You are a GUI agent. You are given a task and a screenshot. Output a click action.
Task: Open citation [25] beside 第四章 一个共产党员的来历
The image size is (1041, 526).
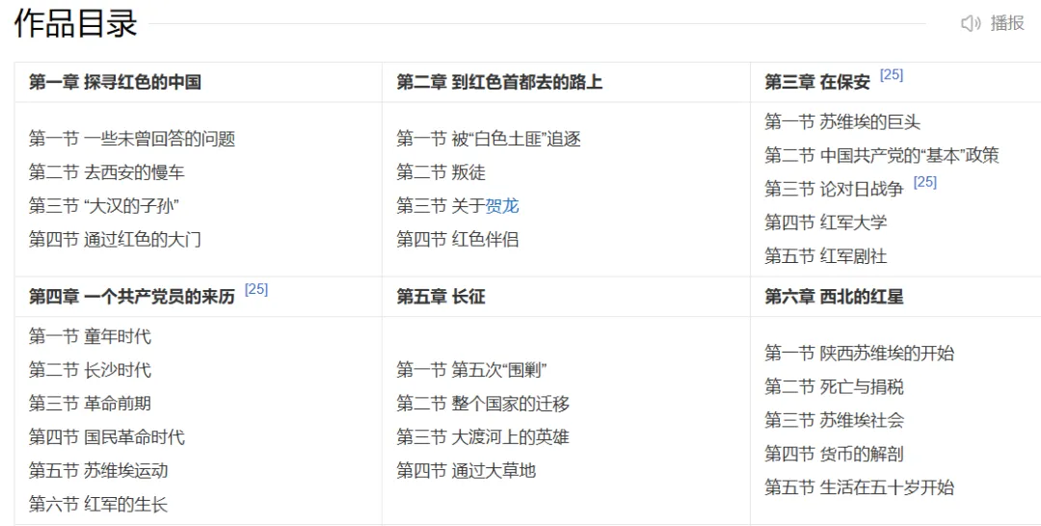point(256,289)
